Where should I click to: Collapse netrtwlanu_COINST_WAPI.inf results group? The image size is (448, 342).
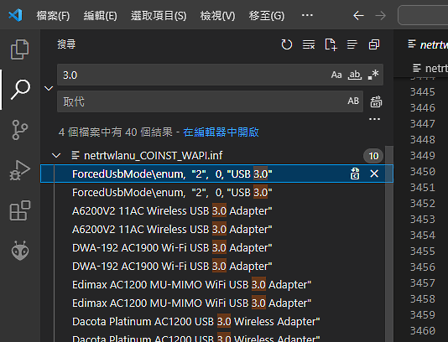[56, 156]
